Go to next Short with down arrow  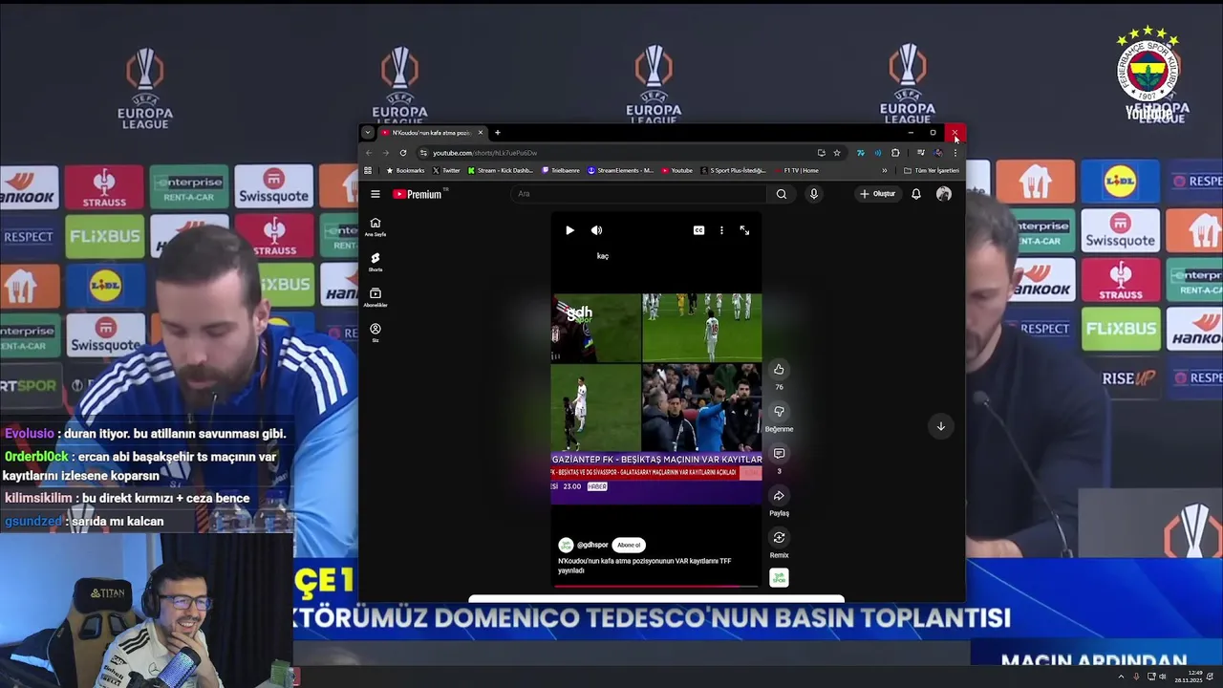pyautogui.click(x=940, y=426)
